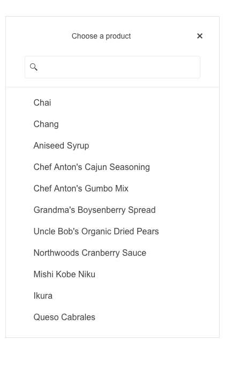
Task: Pick Northwoods Cranberry Sauce
Action: click(x=112, y=253)
